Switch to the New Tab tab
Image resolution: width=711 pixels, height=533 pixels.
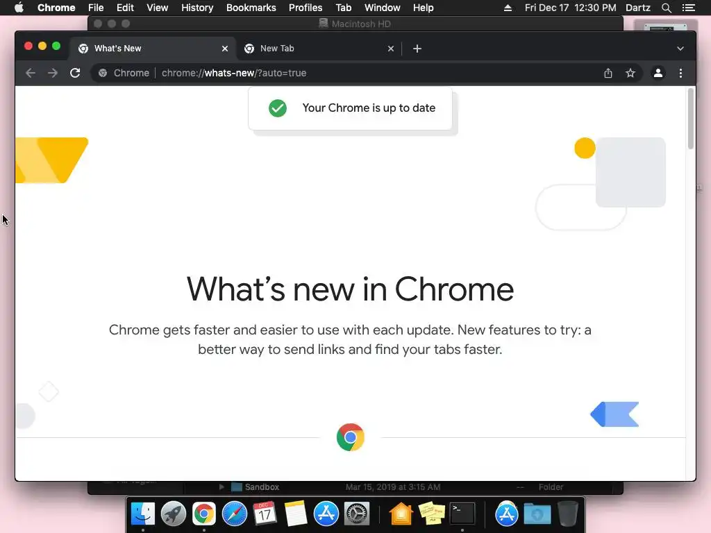point(318,49)
